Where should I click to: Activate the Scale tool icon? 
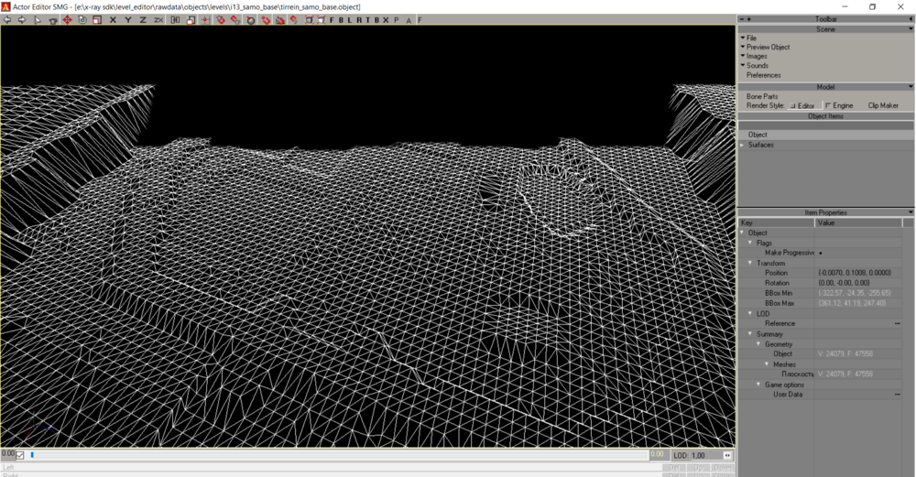97,20
